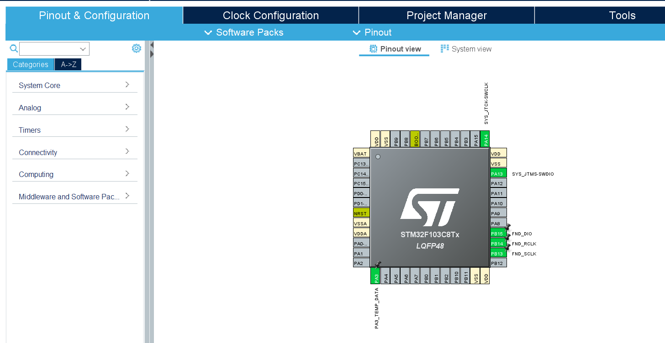The height and width of the screenshot is (343, 665).
Task: Select the Categories tab
Action: (x=30, y=64)
